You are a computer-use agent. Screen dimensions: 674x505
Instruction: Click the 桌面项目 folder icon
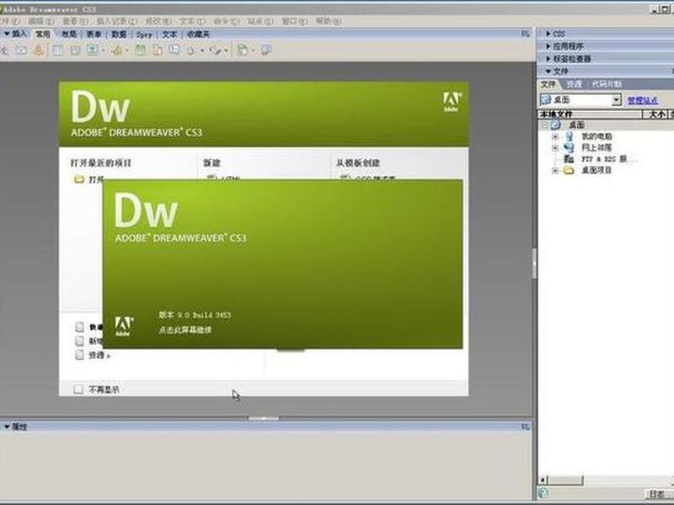click(x=570, y=171)
